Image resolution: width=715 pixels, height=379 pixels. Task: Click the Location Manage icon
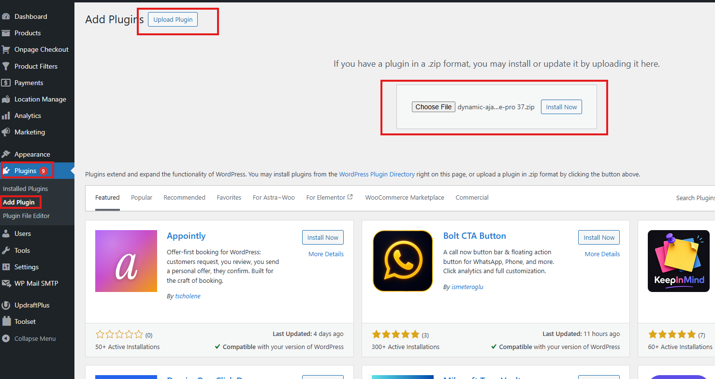coord(6,99)
